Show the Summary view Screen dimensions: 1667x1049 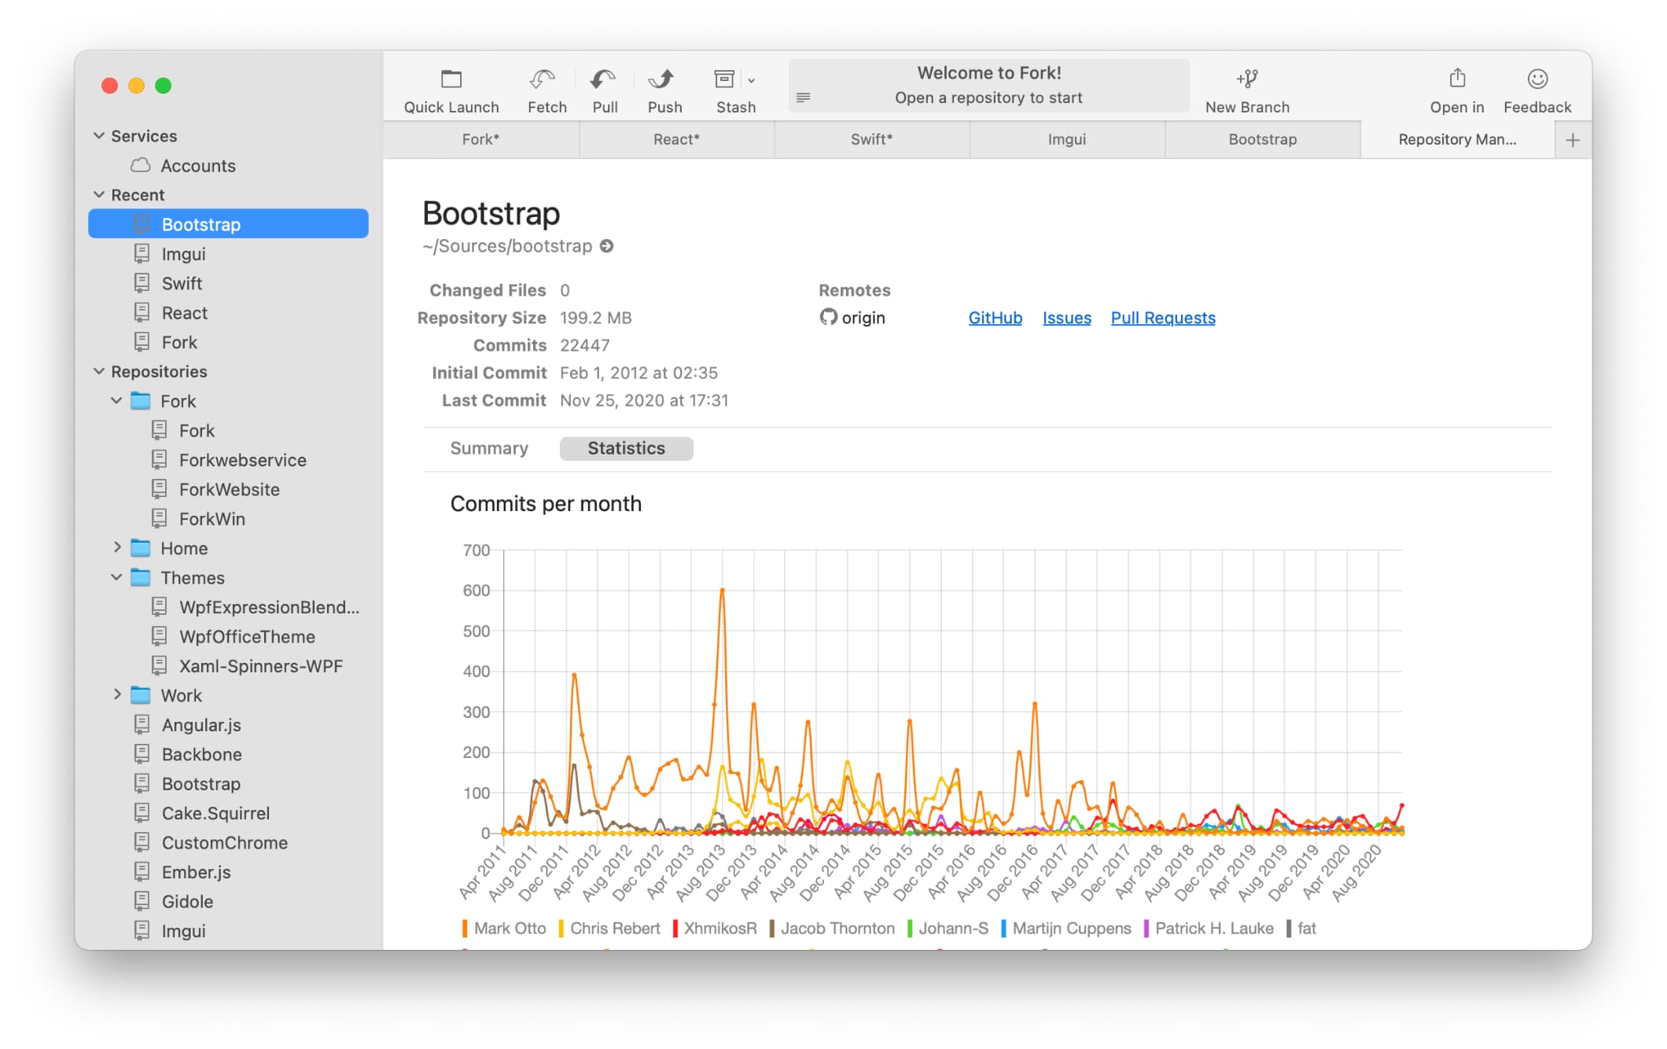[489, 448]
